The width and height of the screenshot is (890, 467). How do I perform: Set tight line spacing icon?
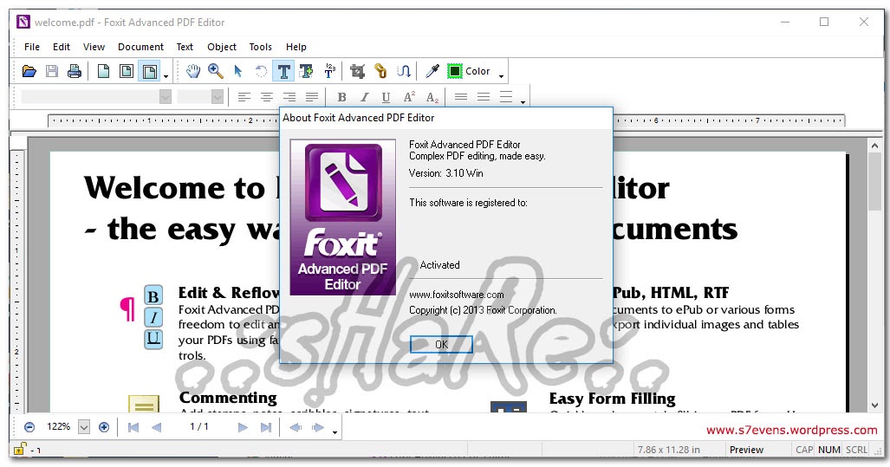(461, 98)
